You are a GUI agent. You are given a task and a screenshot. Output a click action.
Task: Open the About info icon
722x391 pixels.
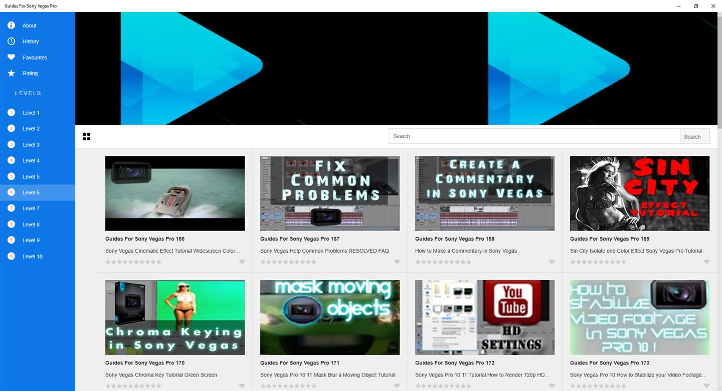[11, 25]
